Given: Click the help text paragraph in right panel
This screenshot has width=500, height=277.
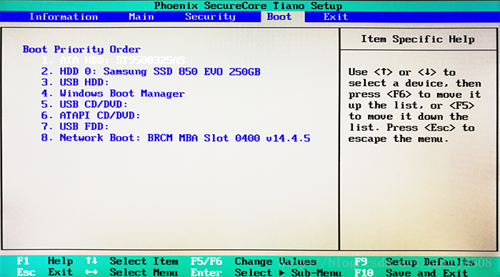Looking at the screenshot, I should pyautogui.click(x=414, y=105).
